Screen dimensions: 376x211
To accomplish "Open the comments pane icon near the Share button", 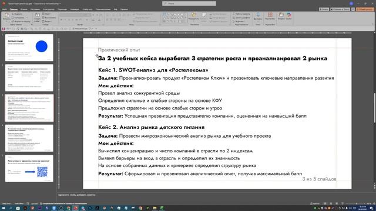I will point(353,9).
